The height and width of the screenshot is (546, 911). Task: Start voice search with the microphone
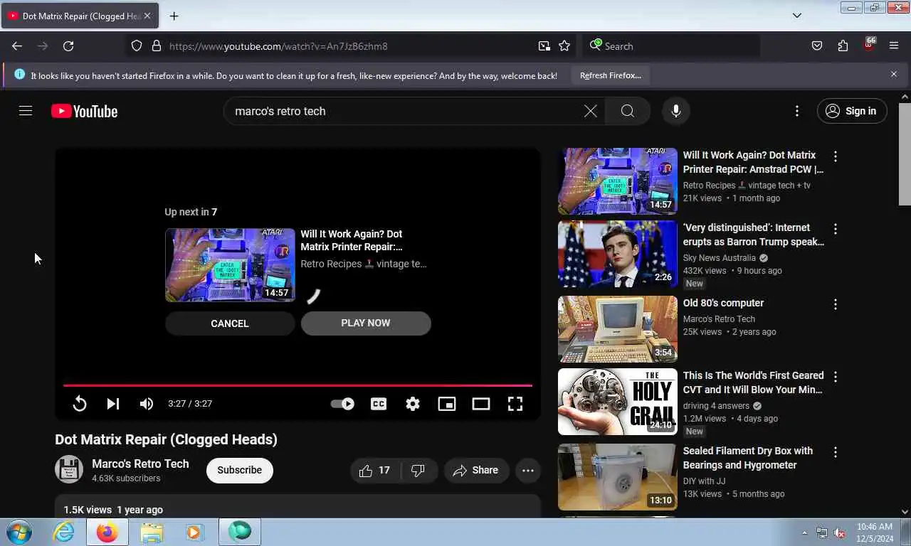click(x=676, y=111)
